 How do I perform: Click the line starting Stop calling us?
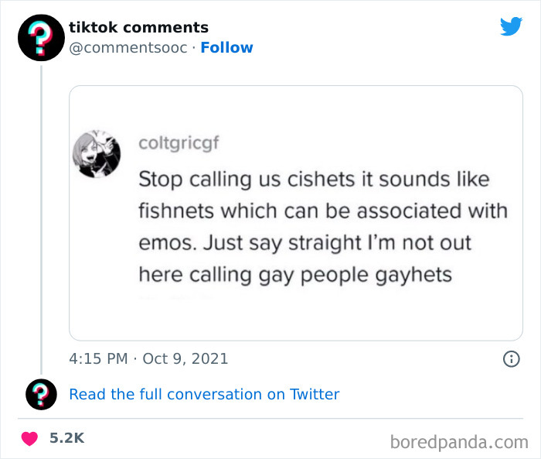[x=314, y=179]
